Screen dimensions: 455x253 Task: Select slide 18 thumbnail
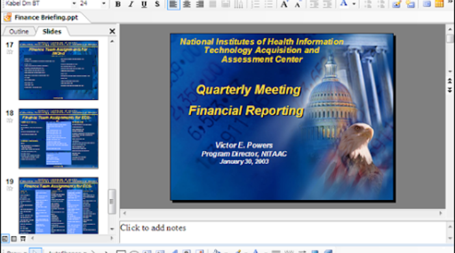pyautogui.click(x=58, y=138)
